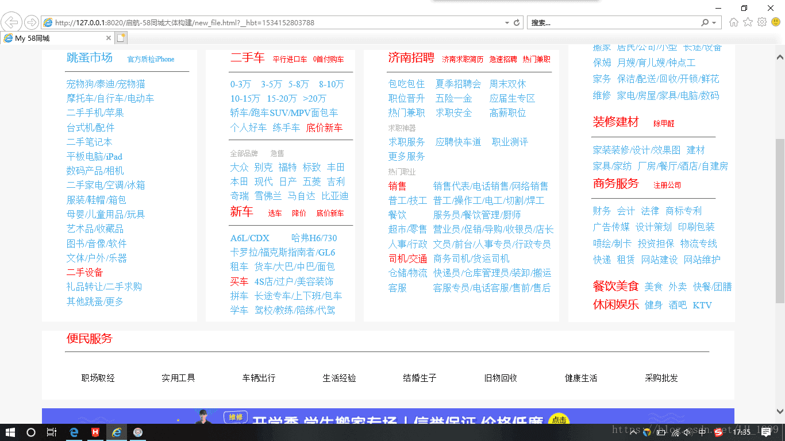This screenshot has height=441, width=785.
Task: Click the smiley feedback icon
Action: coord(776,22)
